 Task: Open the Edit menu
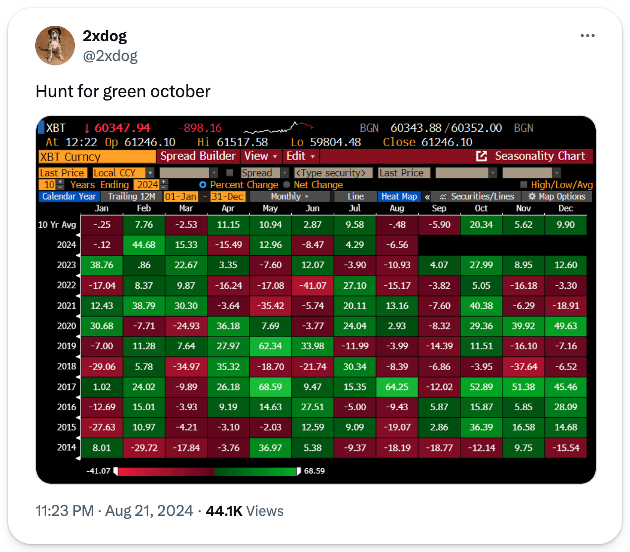tap(301, 156)
